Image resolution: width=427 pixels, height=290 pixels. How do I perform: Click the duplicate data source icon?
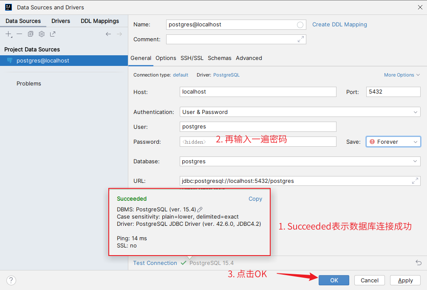click(x=31, y=34)
